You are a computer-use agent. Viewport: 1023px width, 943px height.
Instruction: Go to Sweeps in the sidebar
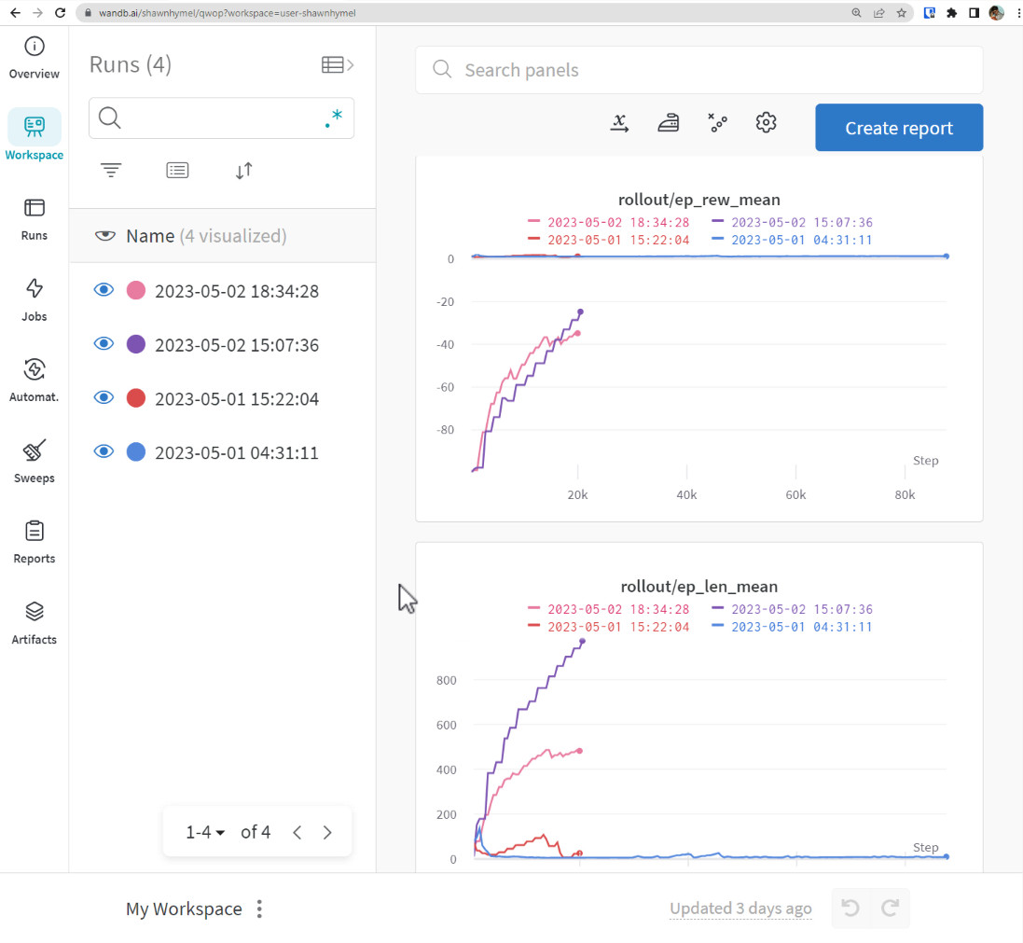(35, 463)
